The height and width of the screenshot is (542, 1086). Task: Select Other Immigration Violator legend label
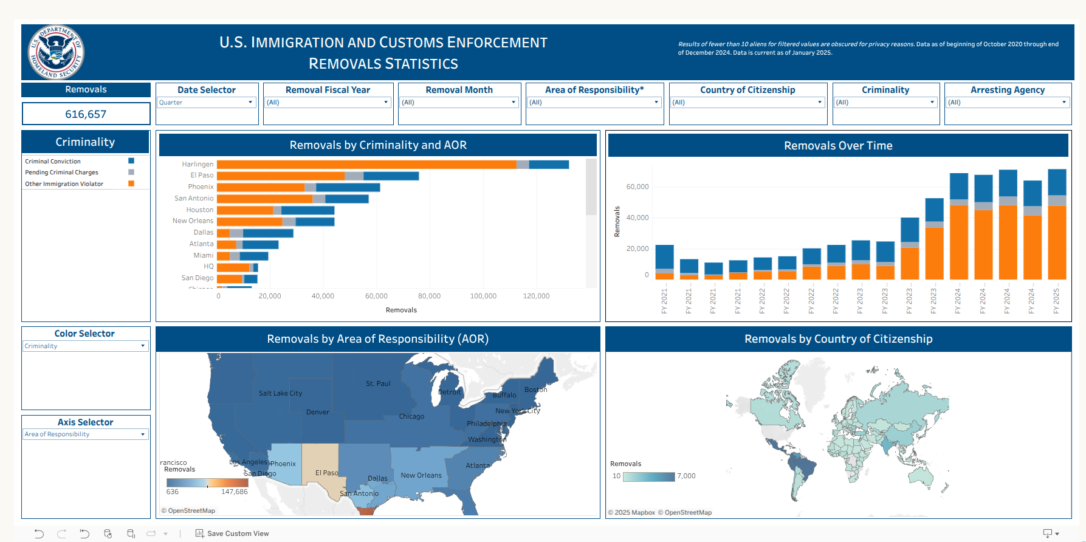[x=64, y=184]
